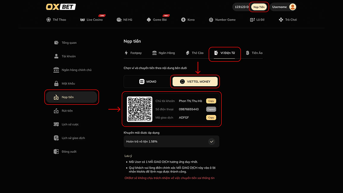The width and height of the screenshot is (343, 193).
Task: Click the Username label in header
Action: pos(280,7)
